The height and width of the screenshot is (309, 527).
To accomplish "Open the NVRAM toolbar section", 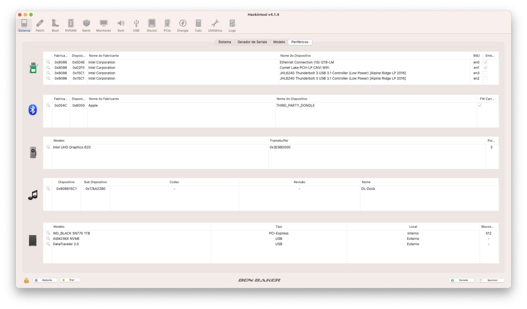I will coord(71,25).
